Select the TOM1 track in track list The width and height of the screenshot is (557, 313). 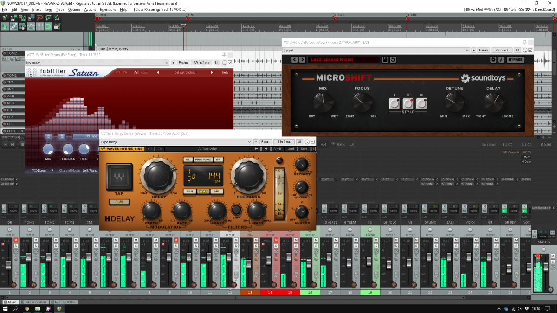(12, 76)
